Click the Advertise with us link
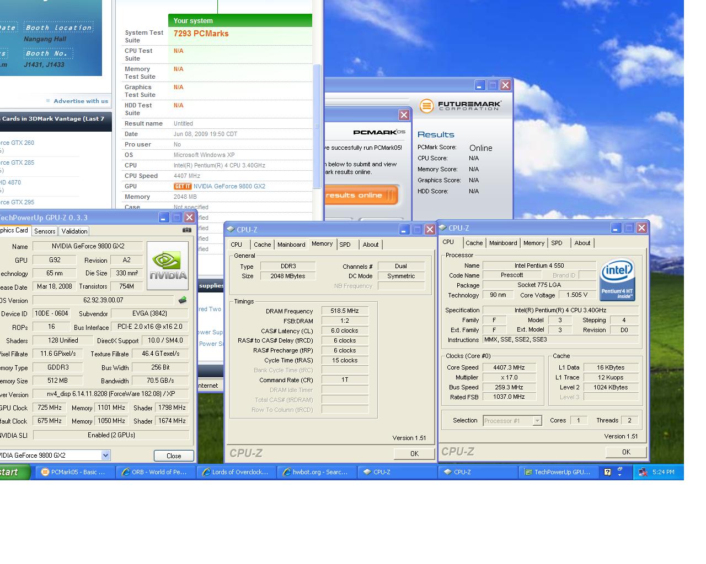706x564 pixels. (x=81, y=101)
